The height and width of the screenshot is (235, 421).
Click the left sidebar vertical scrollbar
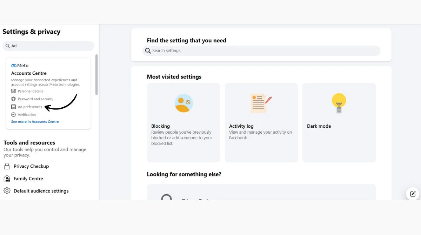click(x=96, y=75)
